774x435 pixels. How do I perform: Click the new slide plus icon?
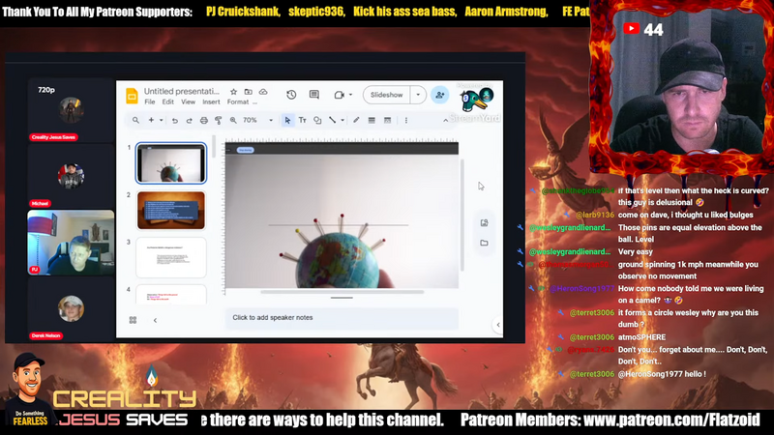[151, 120]
